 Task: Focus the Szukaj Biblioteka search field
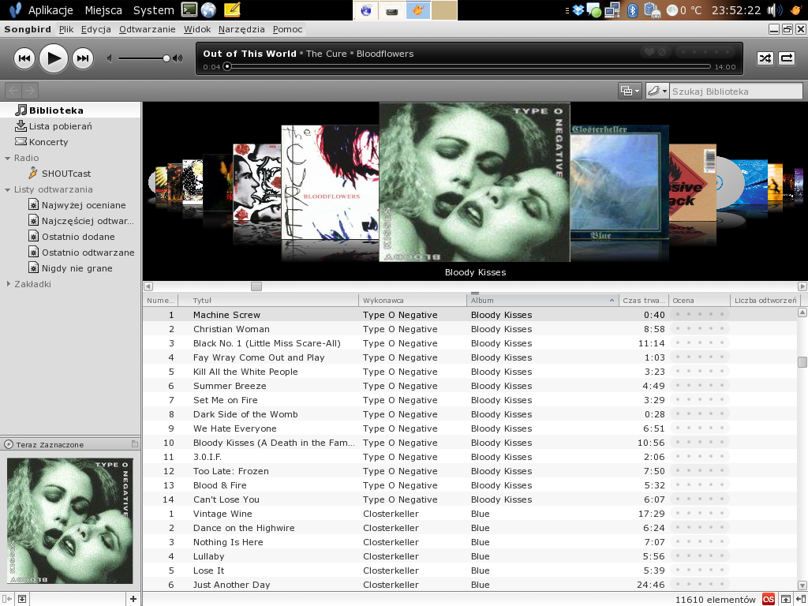[x=736, y=92]
